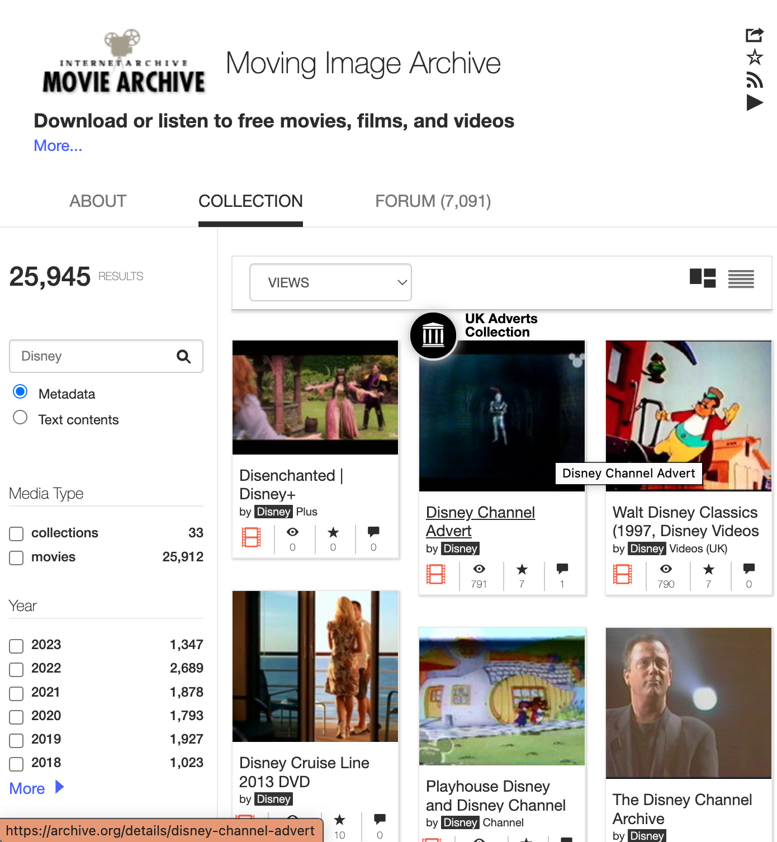Expand more Year filter options
This screenshot has width=777, height=842.
tap(36, 788)
